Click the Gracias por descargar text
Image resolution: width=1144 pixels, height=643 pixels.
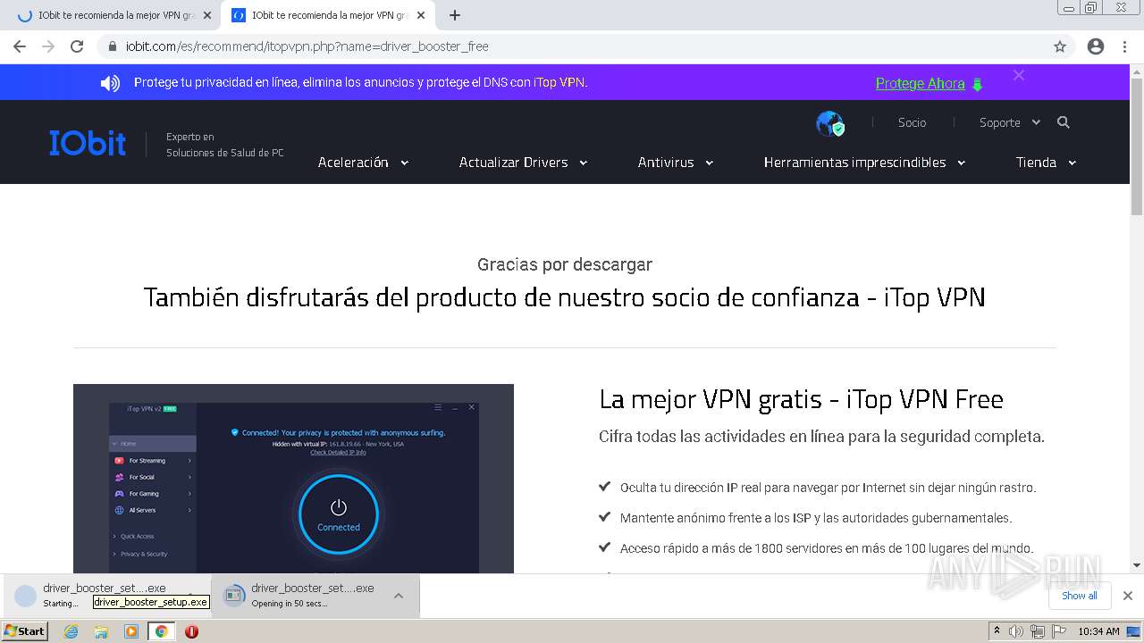(x=565, y=264)
